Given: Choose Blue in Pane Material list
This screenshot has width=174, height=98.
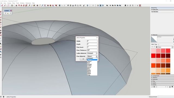Looking at the screenshot, I should tap(92, 69).
